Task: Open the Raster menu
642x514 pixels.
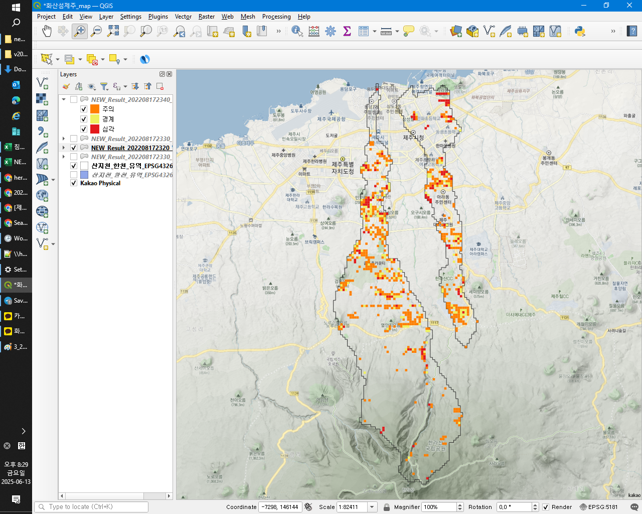Action: tap(206, 17)
